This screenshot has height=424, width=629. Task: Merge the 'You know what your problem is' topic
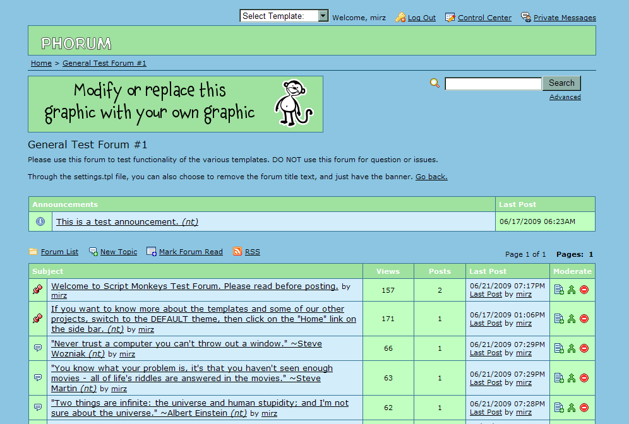572,378
